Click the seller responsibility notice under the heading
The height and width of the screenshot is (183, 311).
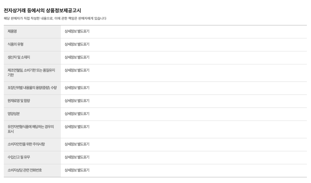click(x=55, y=18)
